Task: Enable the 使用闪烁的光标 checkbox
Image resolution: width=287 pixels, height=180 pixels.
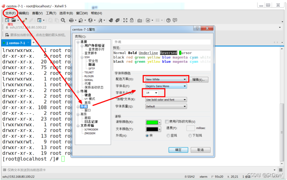Action: pos(167,121)
